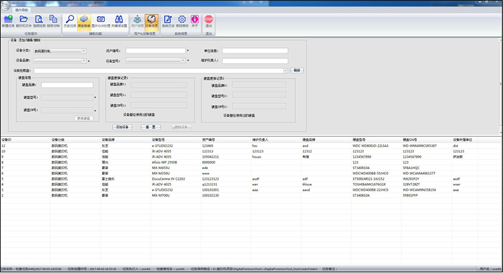Click the 更换硬盘 (replace disk) button
This screenshot has width=503, height=273.
(x=84, y=118)
